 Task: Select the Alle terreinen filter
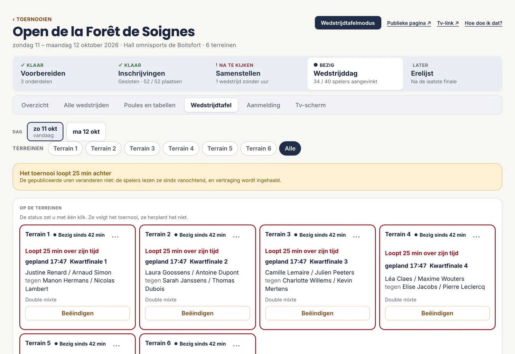(290, 148)
